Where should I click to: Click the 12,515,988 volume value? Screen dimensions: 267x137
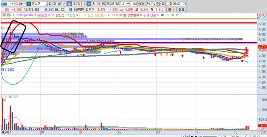pyautogui.click(x=32, y=10)
